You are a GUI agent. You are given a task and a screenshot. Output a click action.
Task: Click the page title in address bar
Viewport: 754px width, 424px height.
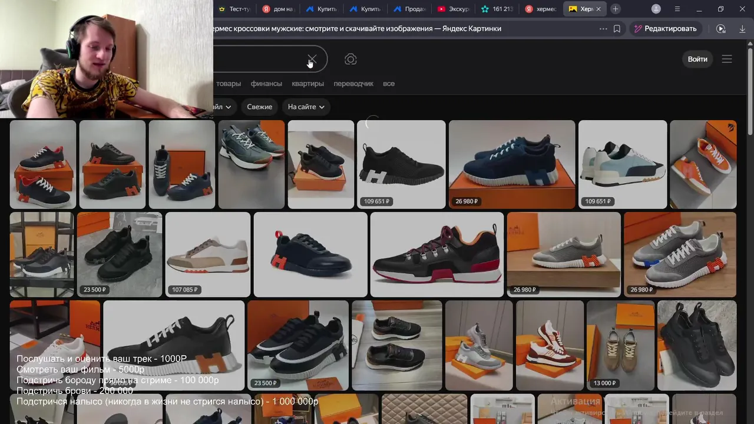click(358, 28)
